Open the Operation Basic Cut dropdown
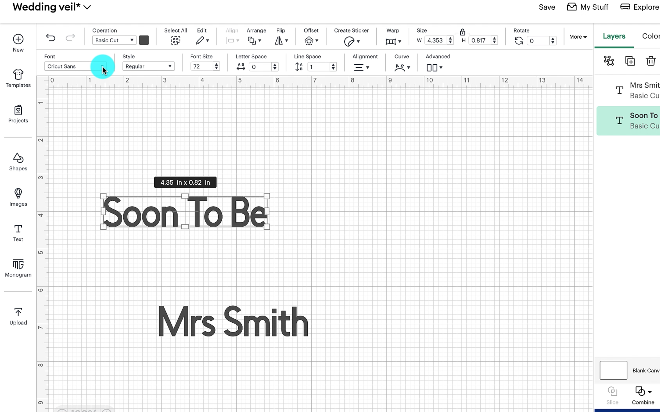Image resolution: width=660 pixels, height=412 pixels. [114, 40]
